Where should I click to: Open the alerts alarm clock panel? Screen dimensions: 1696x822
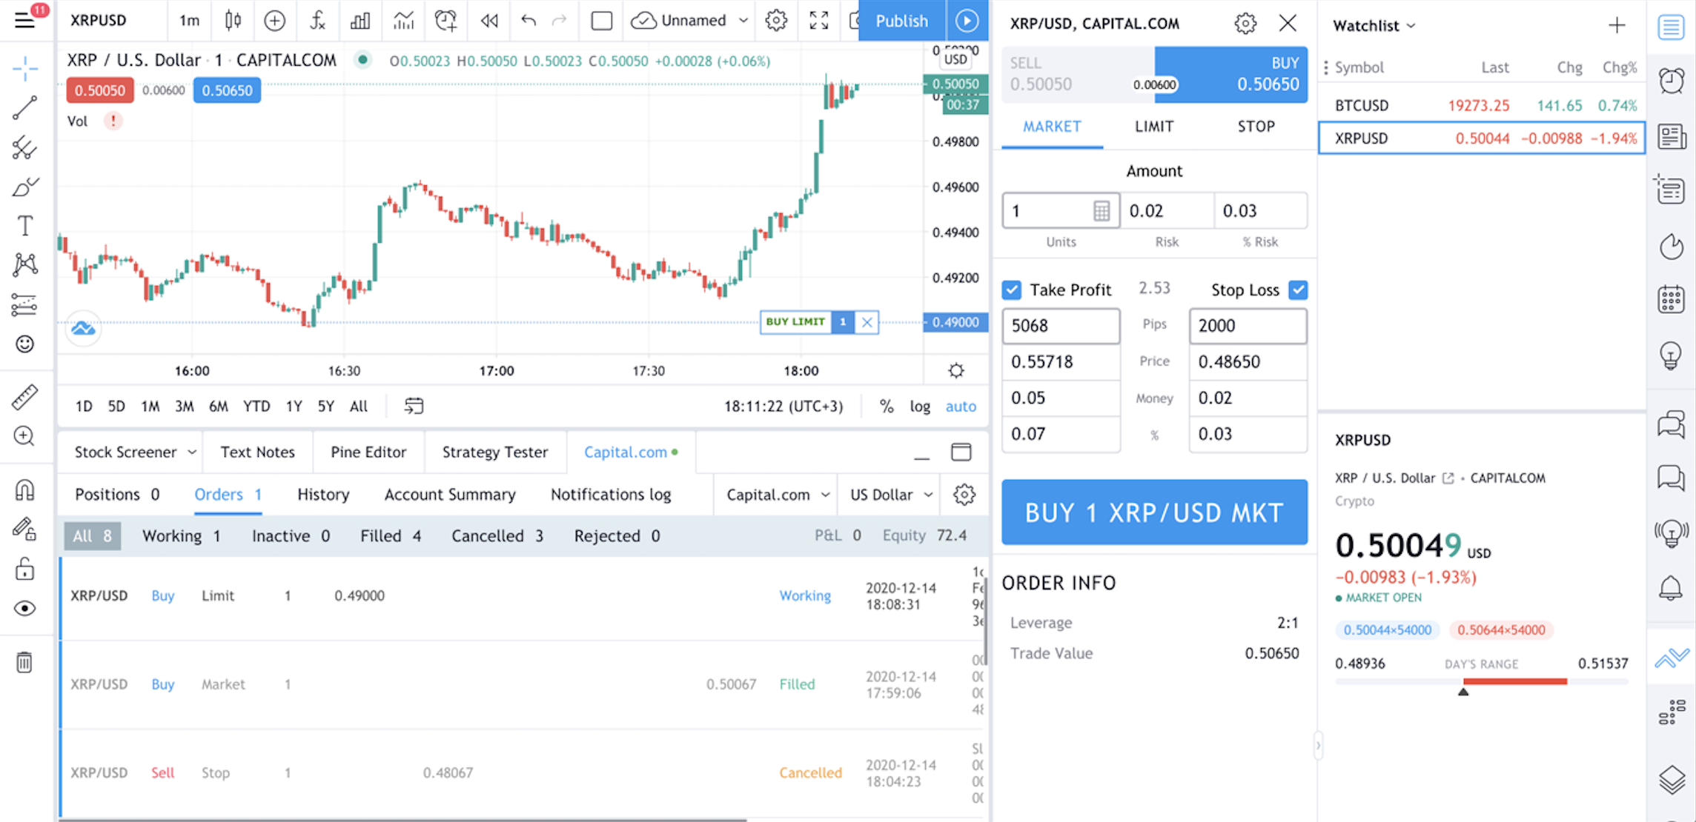1671,81
